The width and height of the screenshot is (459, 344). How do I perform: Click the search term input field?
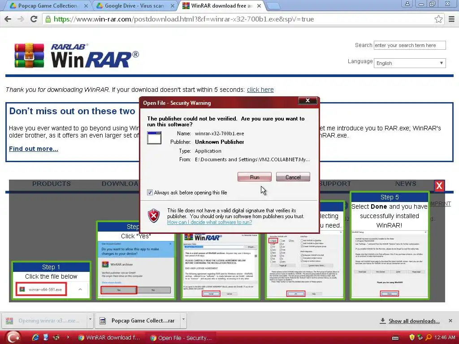(x=410, y=45)
